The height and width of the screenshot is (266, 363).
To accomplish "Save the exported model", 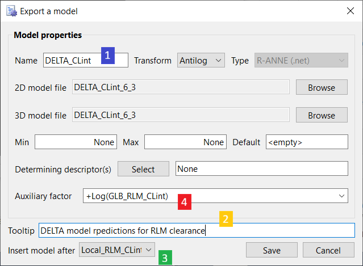I will pyautogui.click(x=272, y=250).
